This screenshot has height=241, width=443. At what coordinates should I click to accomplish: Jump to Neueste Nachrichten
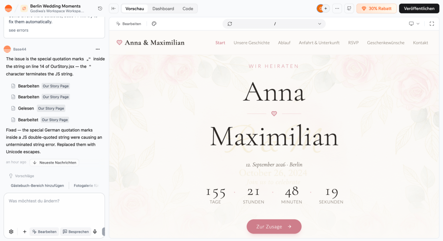(x=54, y=162)
